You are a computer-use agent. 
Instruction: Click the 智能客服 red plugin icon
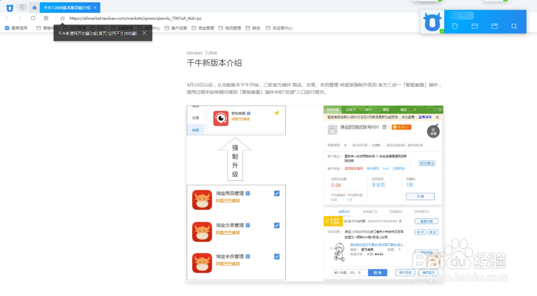pos(221,118)
